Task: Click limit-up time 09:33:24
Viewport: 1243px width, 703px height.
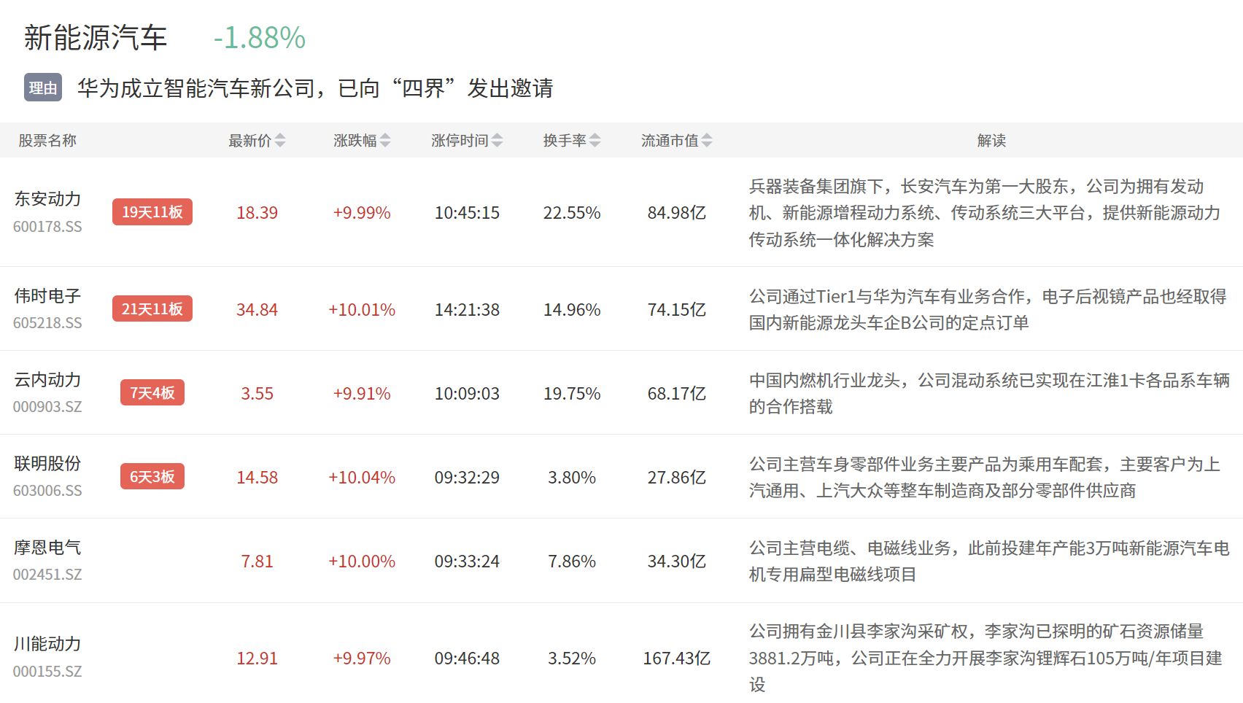Action: [467, 562]
